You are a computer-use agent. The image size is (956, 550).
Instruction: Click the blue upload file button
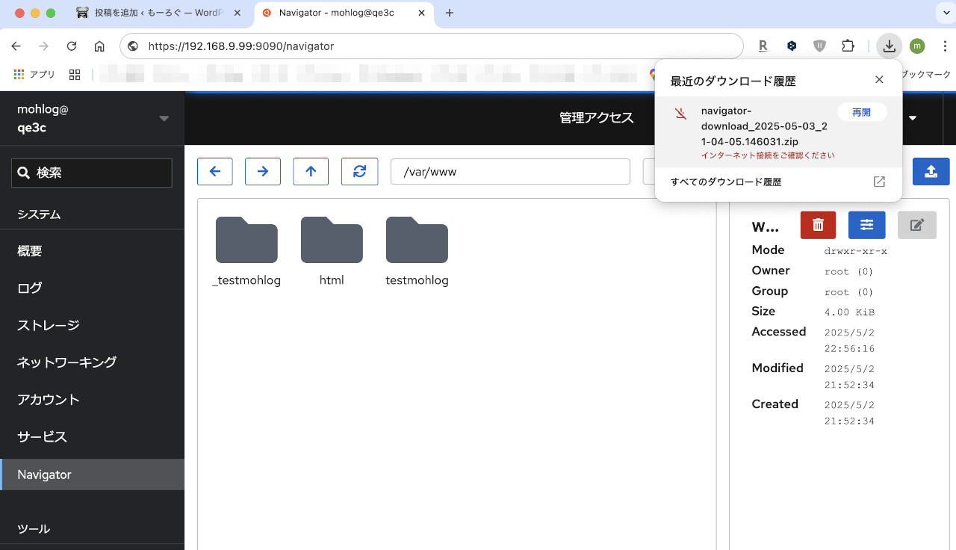(931, 171)
